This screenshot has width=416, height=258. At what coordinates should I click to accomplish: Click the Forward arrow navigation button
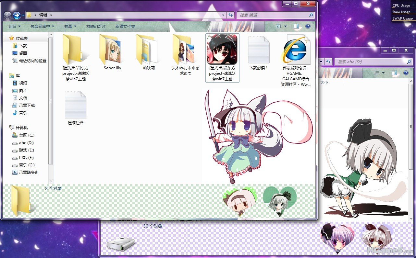[x=17, y=15]
